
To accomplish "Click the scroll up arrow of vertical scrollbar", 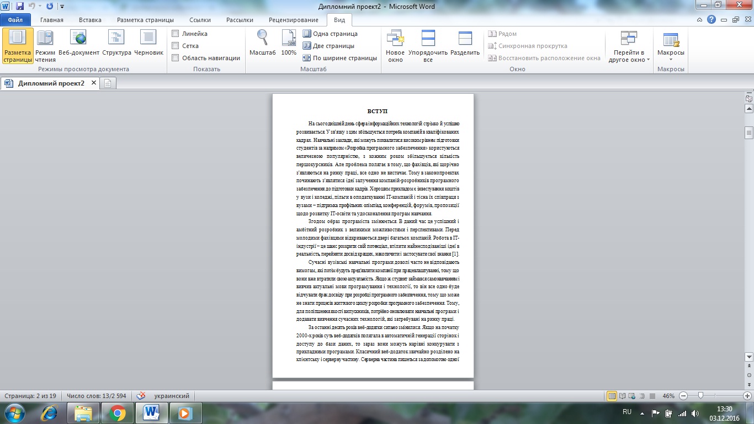I will pyautogui.click(x=749, y=109).
